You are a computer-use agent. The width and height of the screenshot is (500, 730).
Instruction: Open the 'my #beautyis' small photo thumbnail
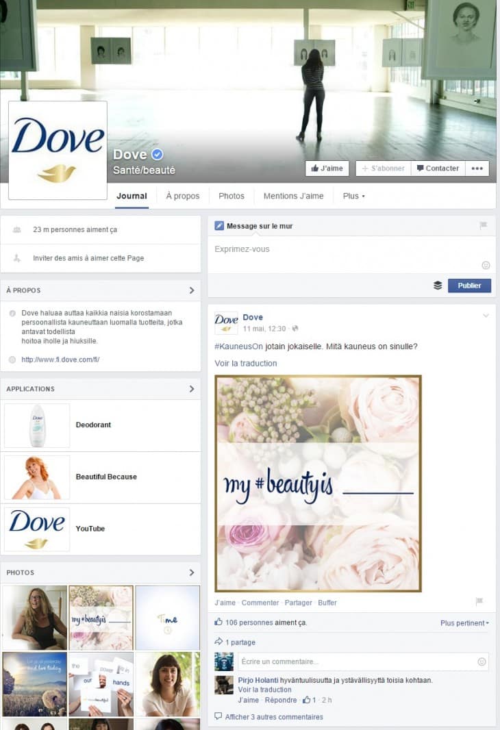[x=101, y=618]
